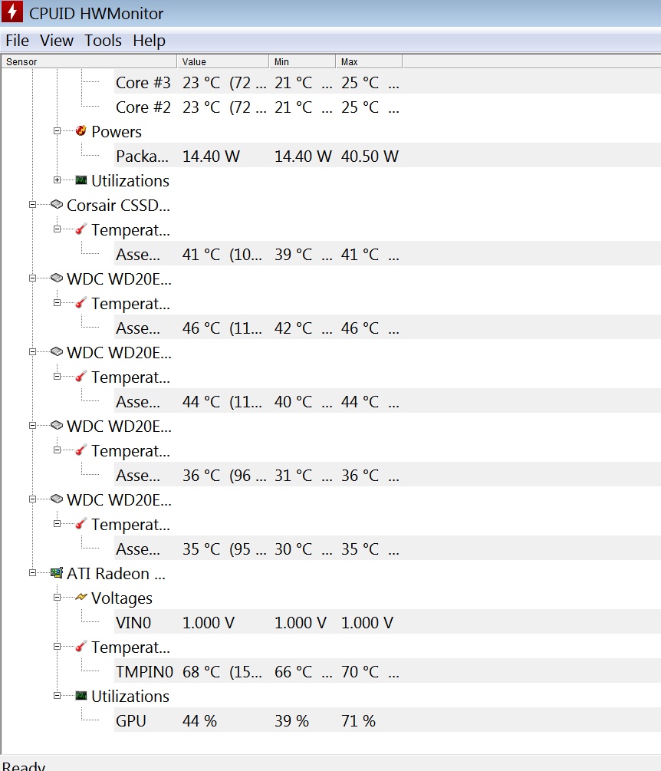
Task: Click the thermometer icon under Corsair CSSD
Action: 81,229
